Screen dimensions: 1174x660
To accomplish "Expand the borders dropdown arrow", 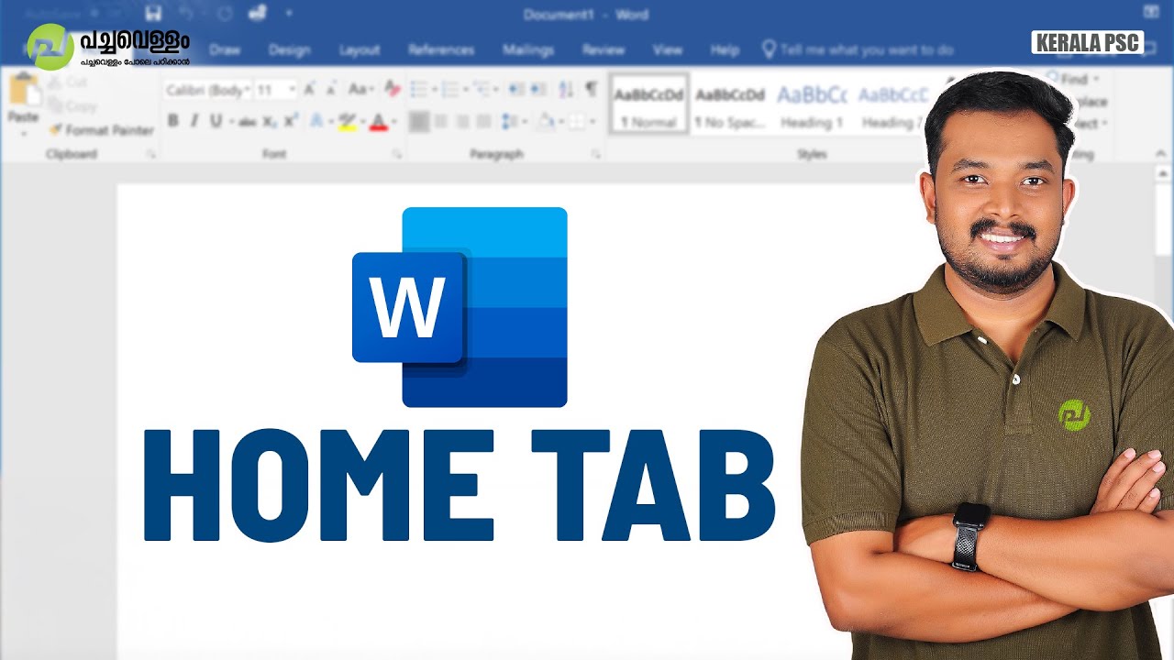I will click(x=593, y=121).
